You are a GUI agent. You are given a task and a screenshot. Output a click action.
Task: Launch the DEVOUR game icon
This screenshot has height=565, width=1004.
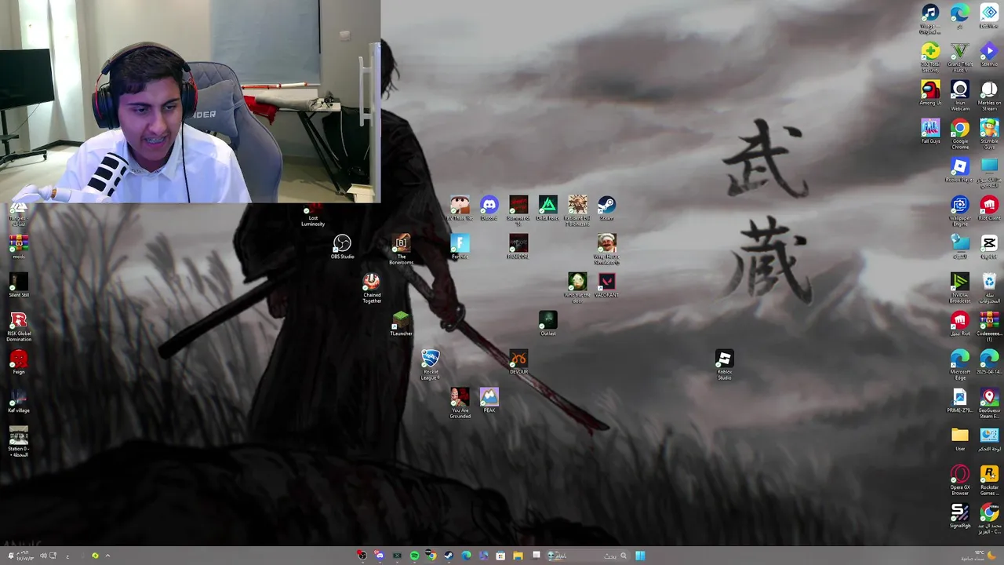point(518,362)
